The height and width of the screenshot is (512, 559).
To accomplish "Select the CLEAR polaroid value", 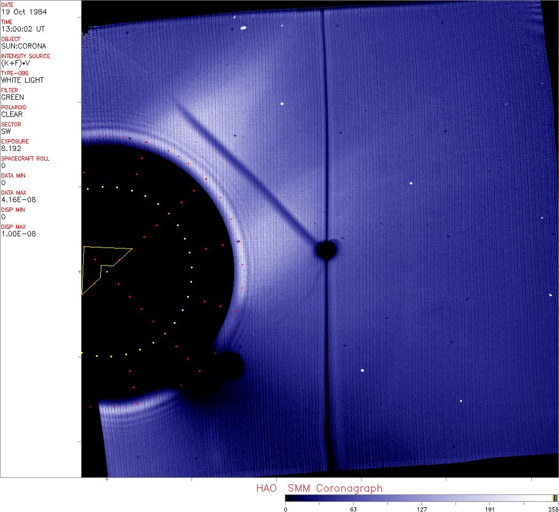I will pyautogui.click(x=12, y=114).
